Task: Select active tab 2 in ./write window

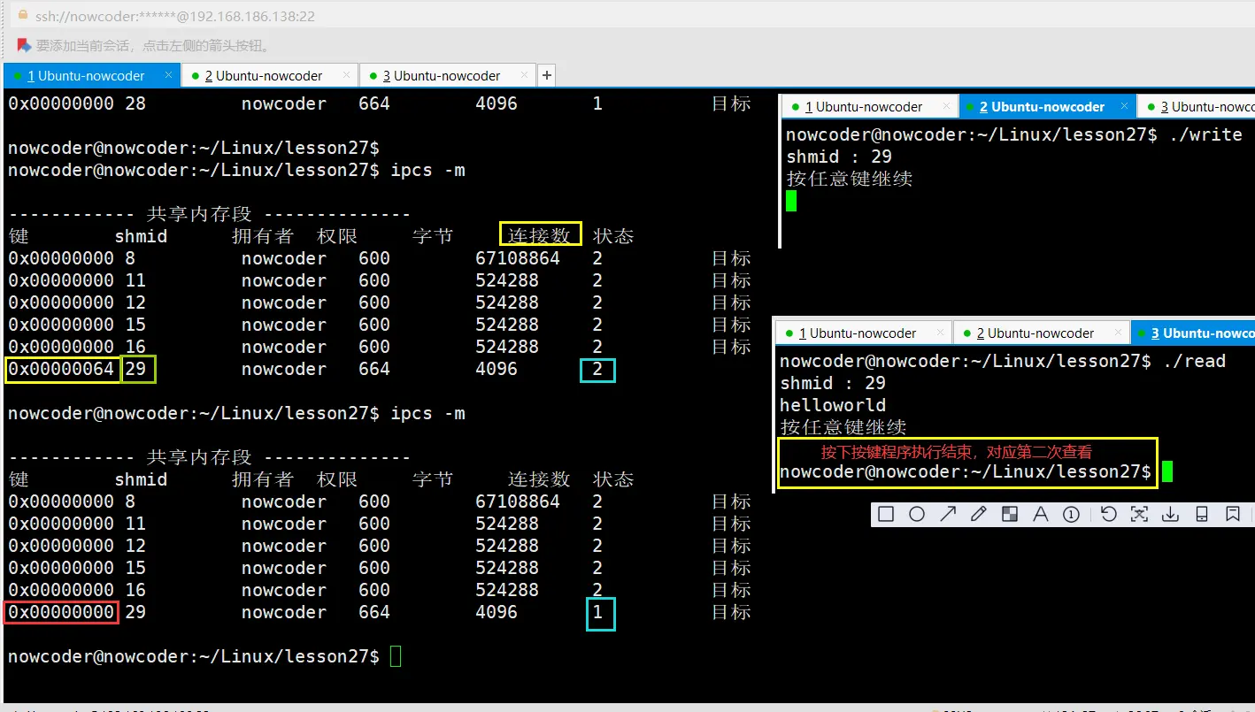Action: pyautogui.click(x=1047, y=107)
